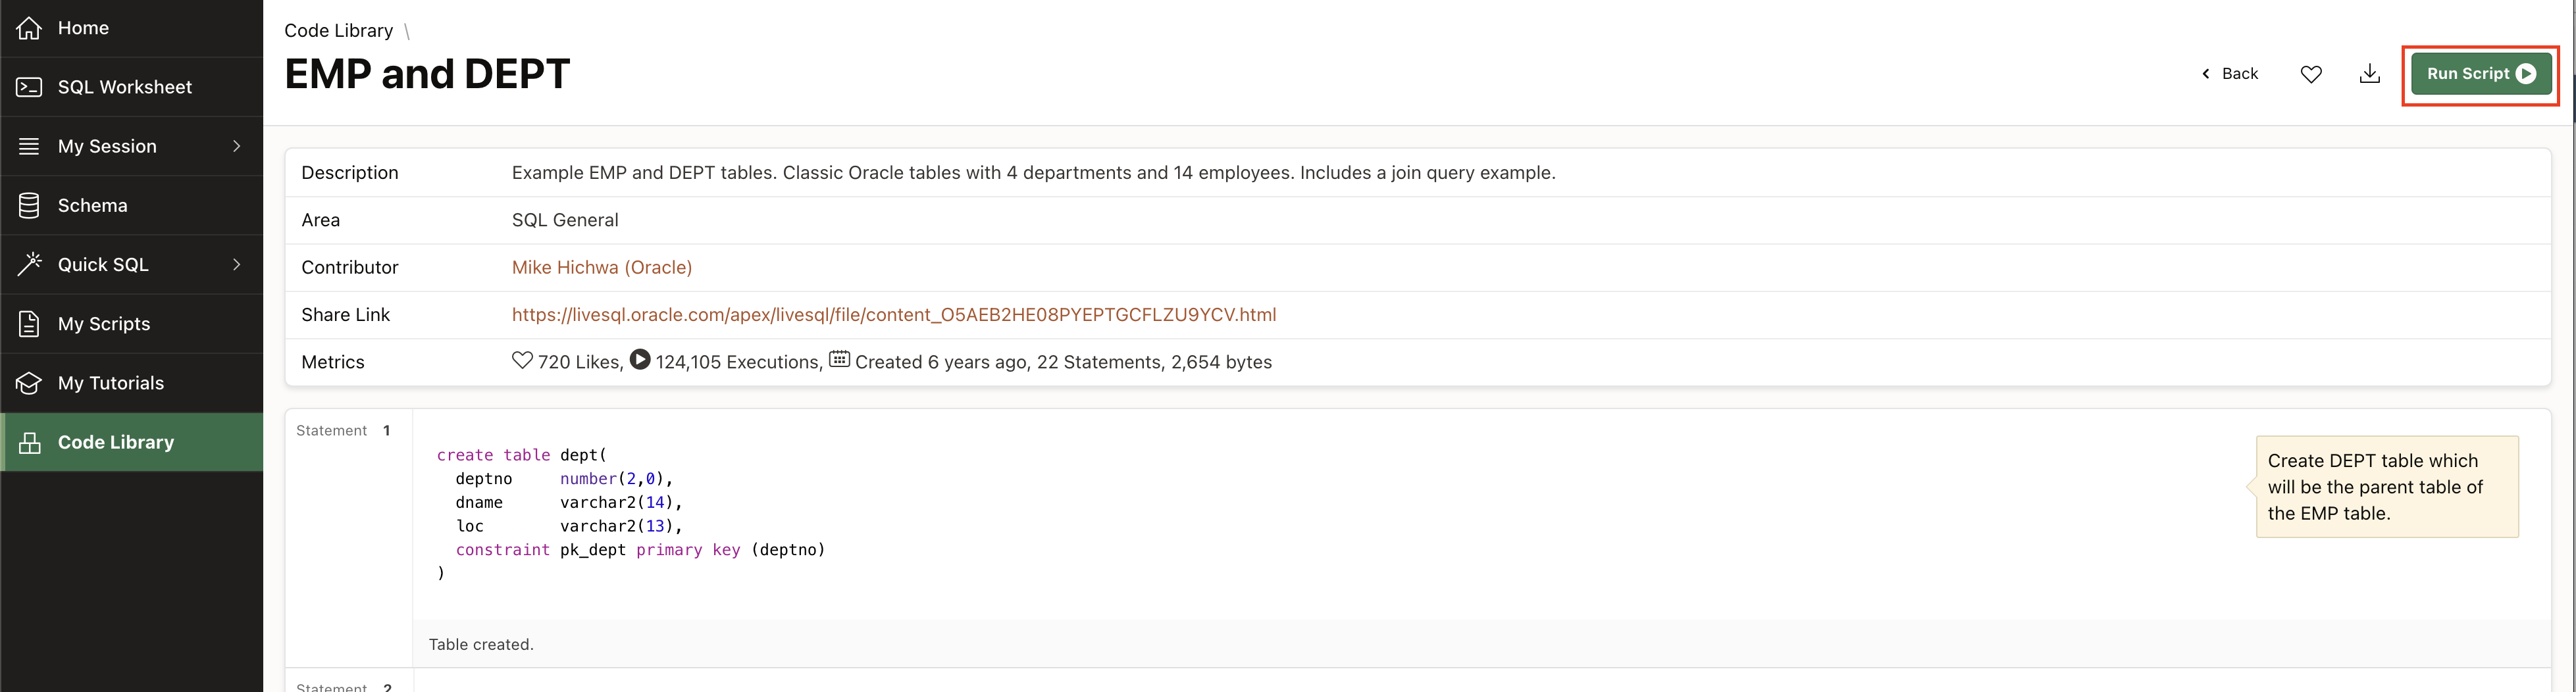Click the create table dept code block

coord(630,514)
